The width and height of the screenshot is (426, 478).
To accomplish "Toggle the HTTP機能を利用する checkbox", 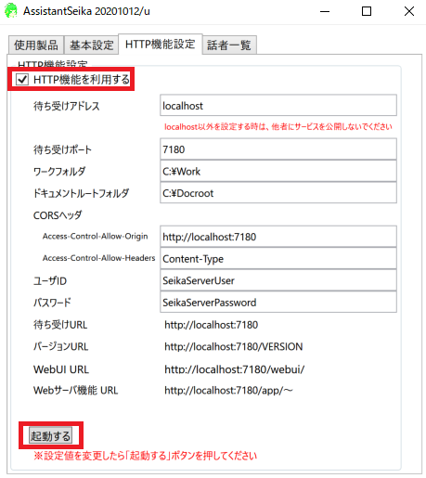I will (x=22, y=80).
